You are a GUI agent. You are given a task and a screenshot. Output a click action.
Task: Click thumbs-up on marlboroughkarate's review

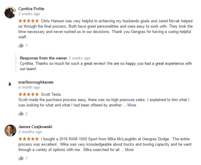point(21,113)
